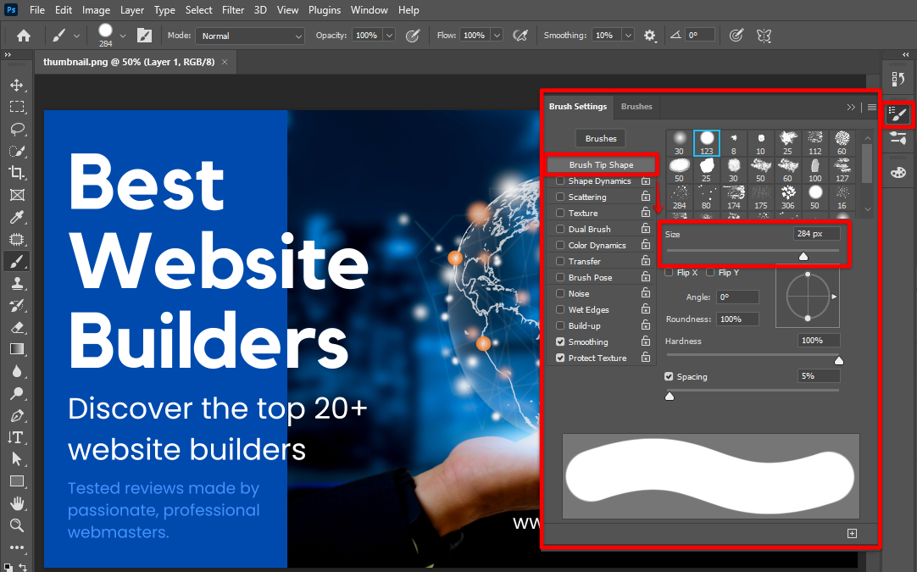Select the Zoom tool
Screen dimensions: 917x572
pos(16,525)
